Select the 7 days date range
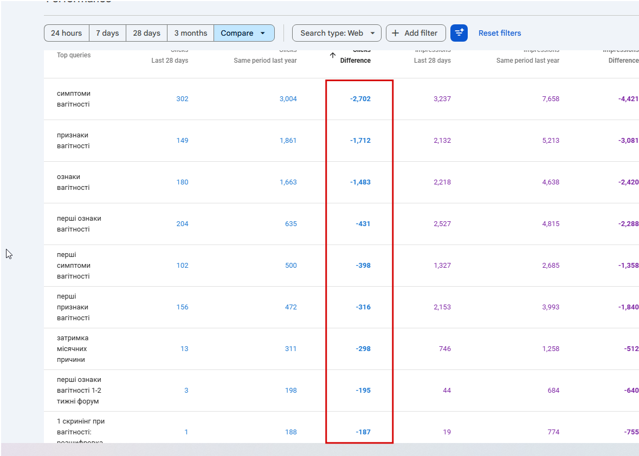 (x=108, y=33)
